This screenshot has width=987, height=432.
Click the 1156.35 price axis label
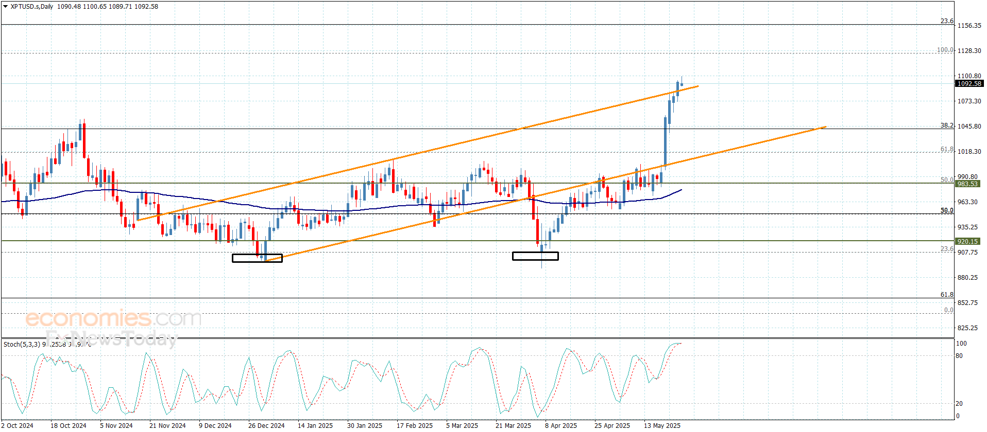tap(969, 26)
